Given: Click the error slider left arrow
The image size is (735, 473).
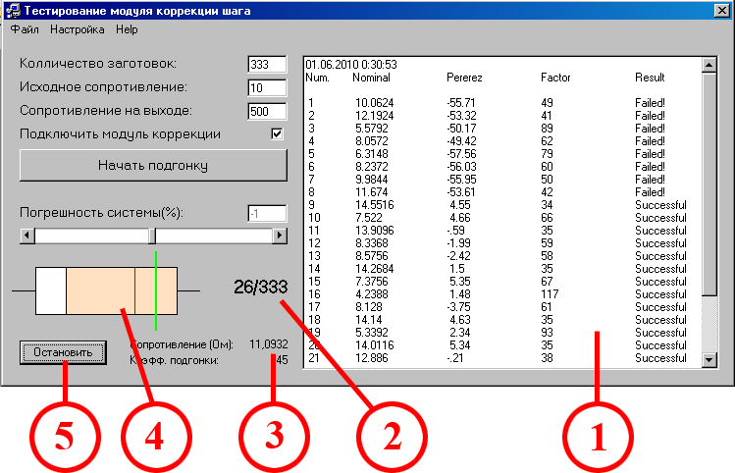Looking at the screenshot, I should tap(27, 236).
